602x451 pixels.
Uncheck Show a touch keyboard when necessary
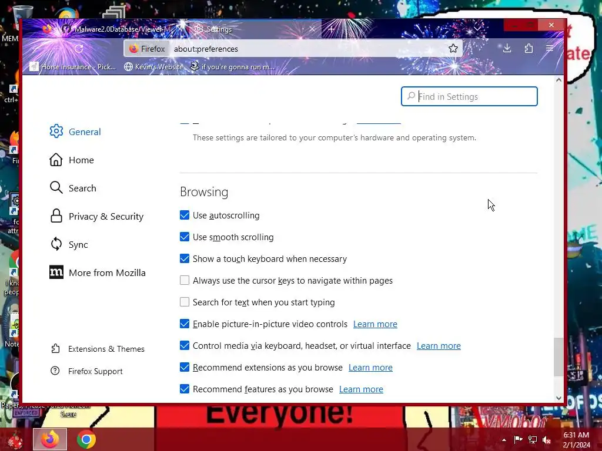pyautogui.click(x=185, y=259)
